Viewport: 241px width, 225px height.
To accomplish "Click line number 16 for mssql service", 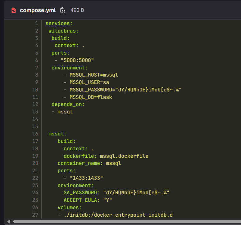I will click(35, 134).
